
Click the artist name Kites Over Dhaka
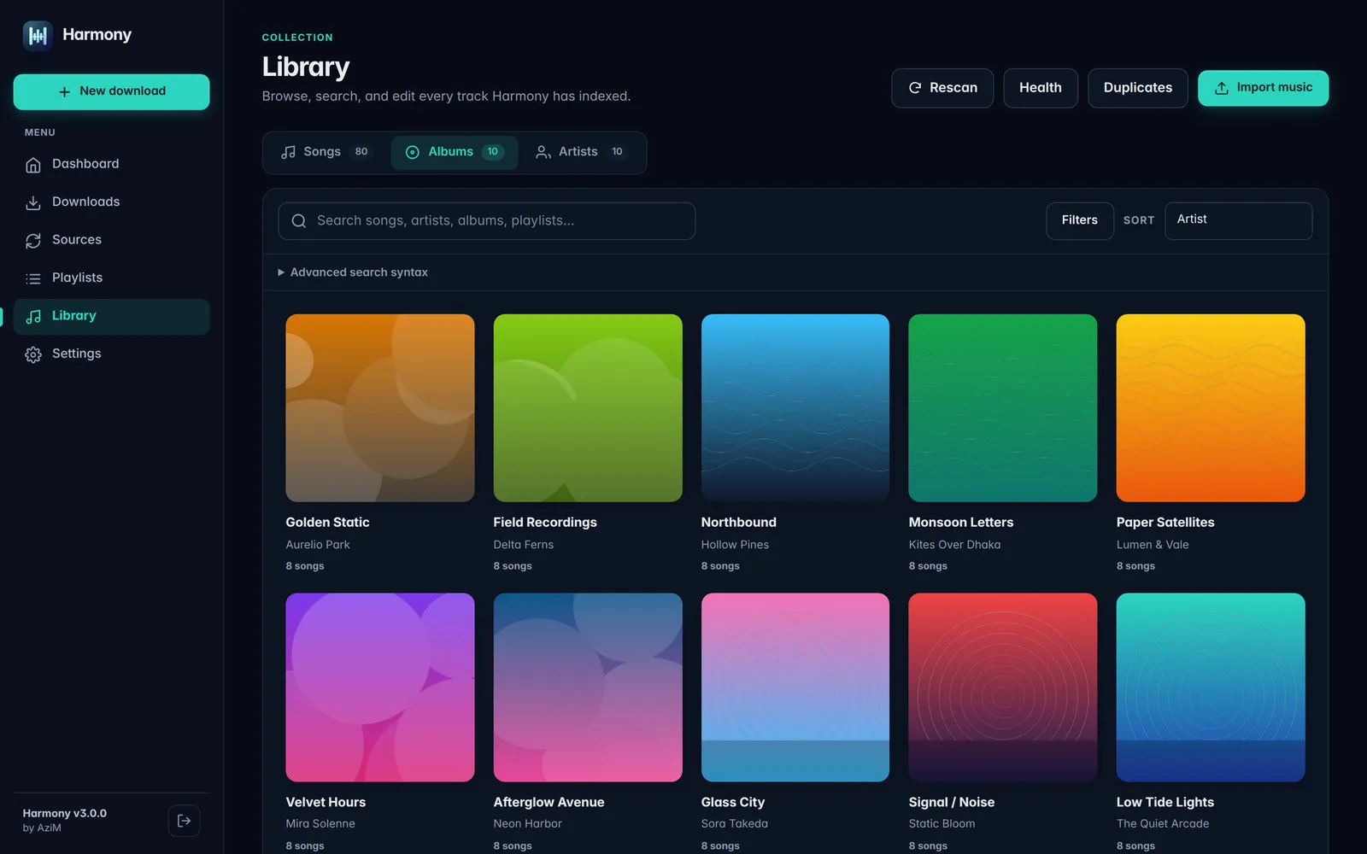[954, 545]
